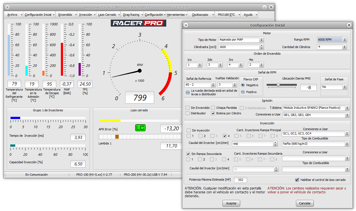The image size is (356, 211).
Task: Click the green LC indicator
Action: pos(140,128)
